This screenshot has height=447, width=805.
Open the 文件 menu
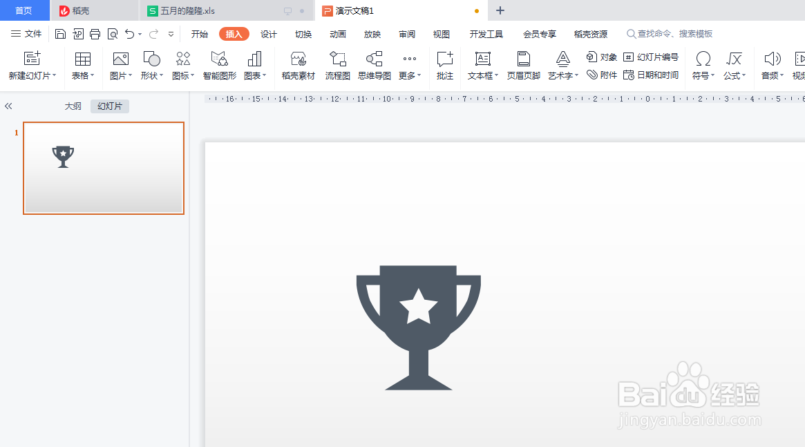26,34
